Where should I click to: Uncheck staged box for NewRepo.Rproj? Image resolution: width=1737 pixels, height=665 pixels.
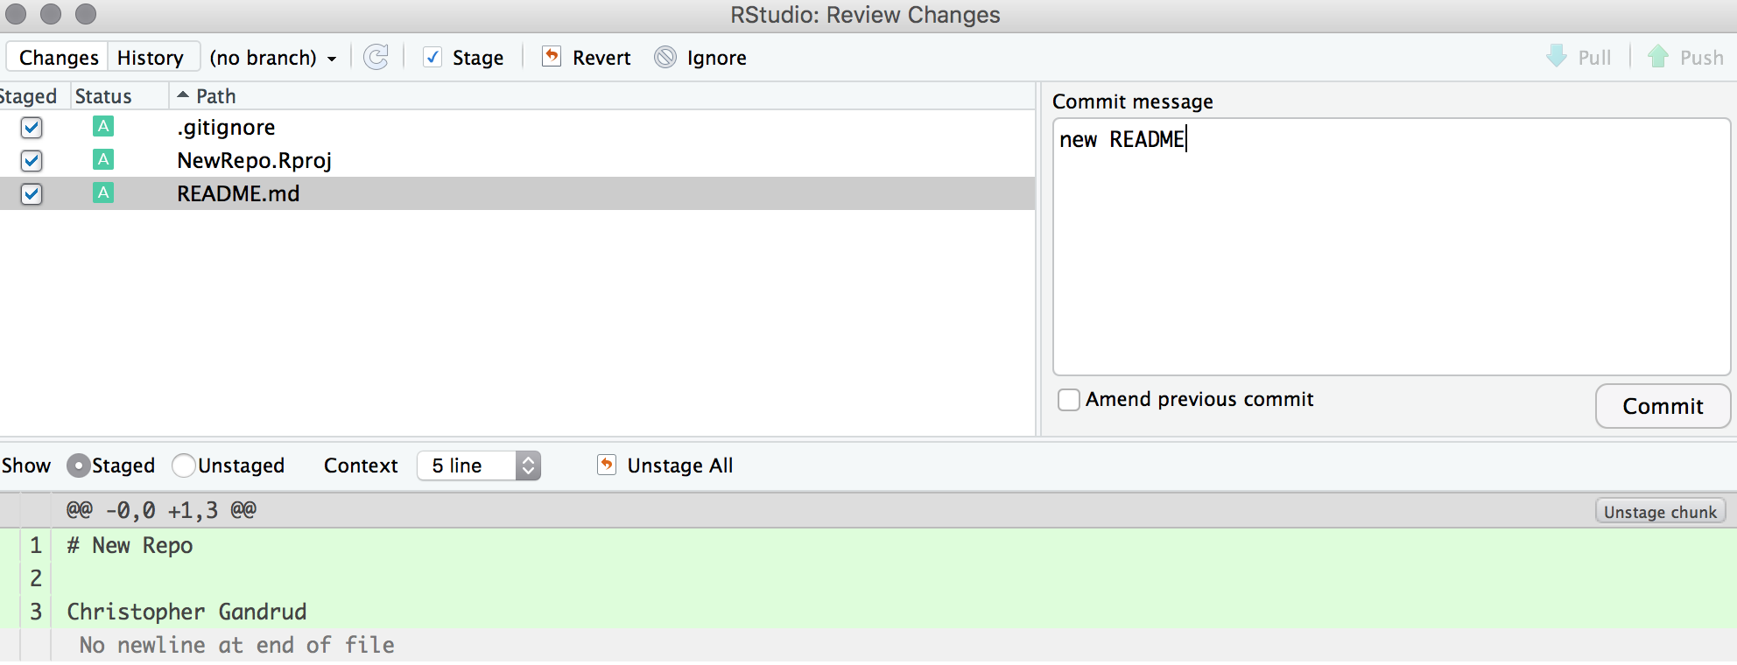pyautogui.click(x=32, y=161)
